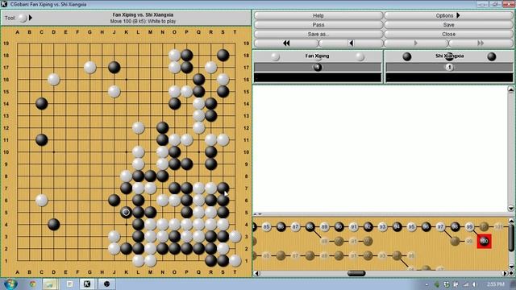516x290 pixels.
Task: Select black move 92 in main line
Action: 368,227
